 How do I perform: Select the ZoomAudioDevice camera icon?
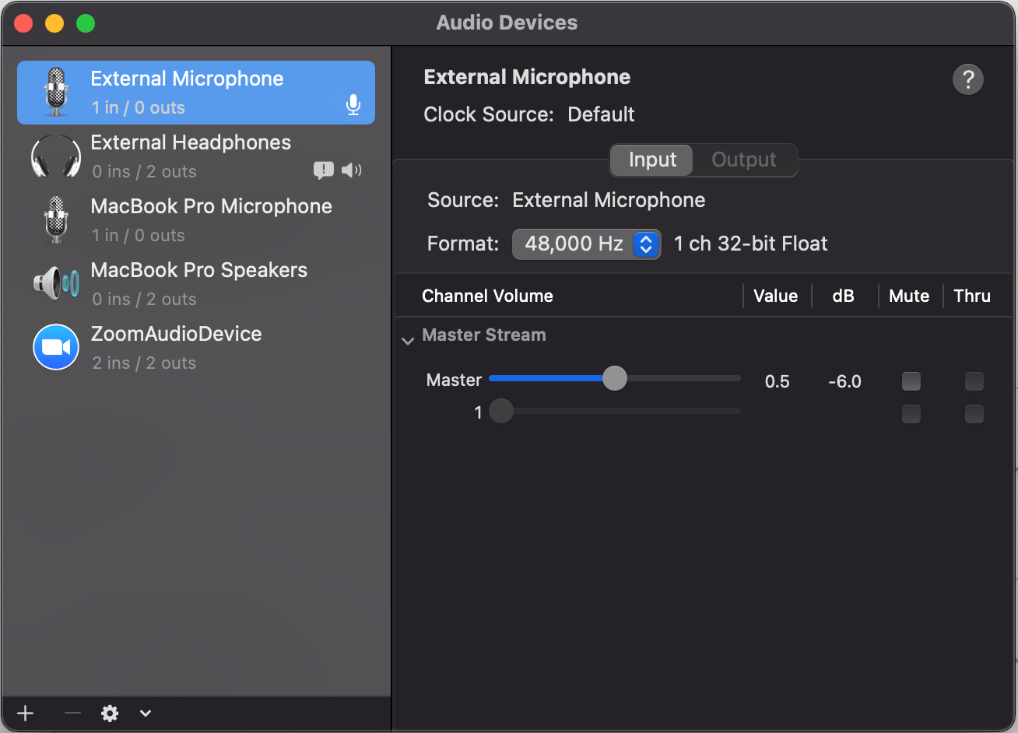(x=55, y=347)
